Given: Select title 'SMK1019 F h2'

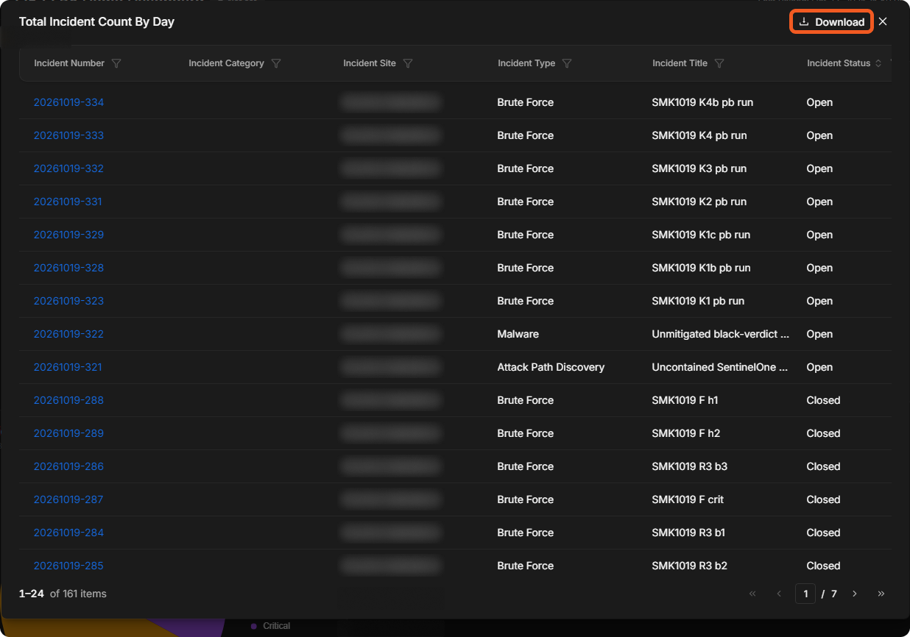Looking at the screenshot, I should (686, 433).
